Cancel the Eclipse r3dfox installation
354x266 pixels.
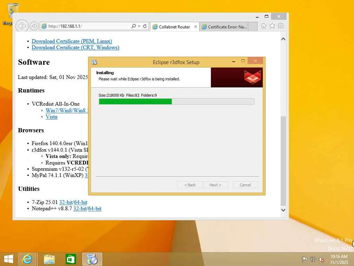245,185
